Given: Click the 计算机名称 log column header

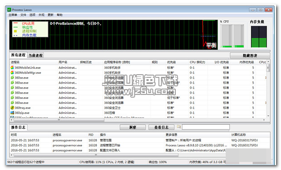Looking at the screenshot, I should (x=239, y=135).
